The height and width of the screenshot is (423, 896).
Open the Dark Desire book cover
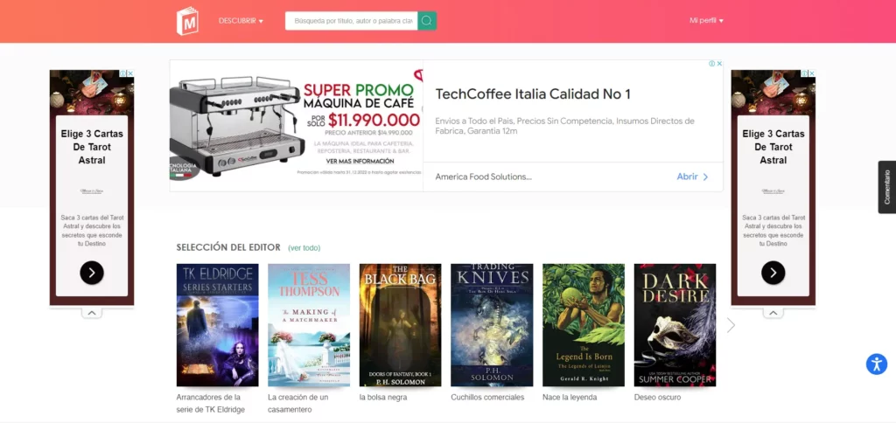tap(675, 325)
